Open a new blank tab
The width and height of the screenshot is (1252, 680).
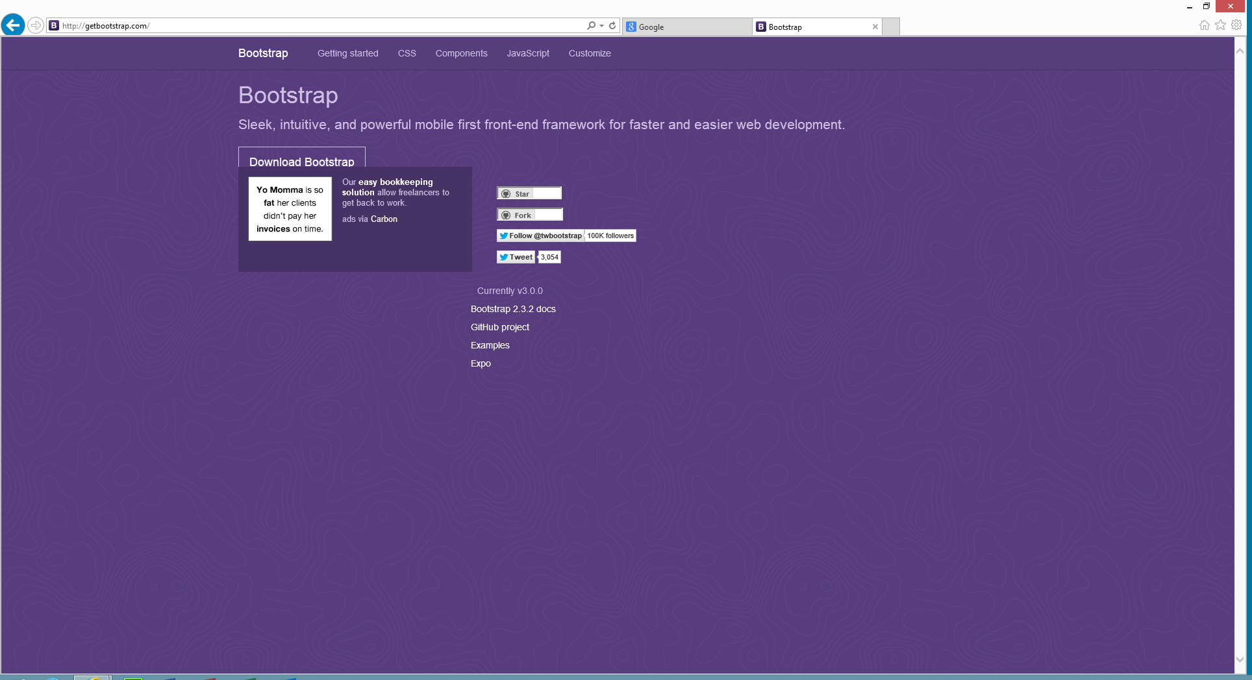[891, 27]
